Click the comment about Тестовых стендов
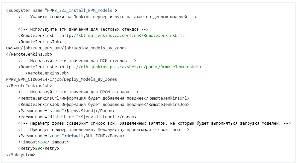This screenshot has width=298, height=163. [x=83, y=29]
